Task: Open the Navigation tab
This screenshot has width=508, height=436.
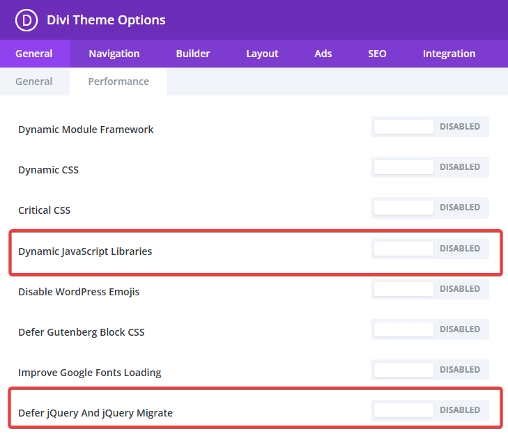Action: [114, 54]
